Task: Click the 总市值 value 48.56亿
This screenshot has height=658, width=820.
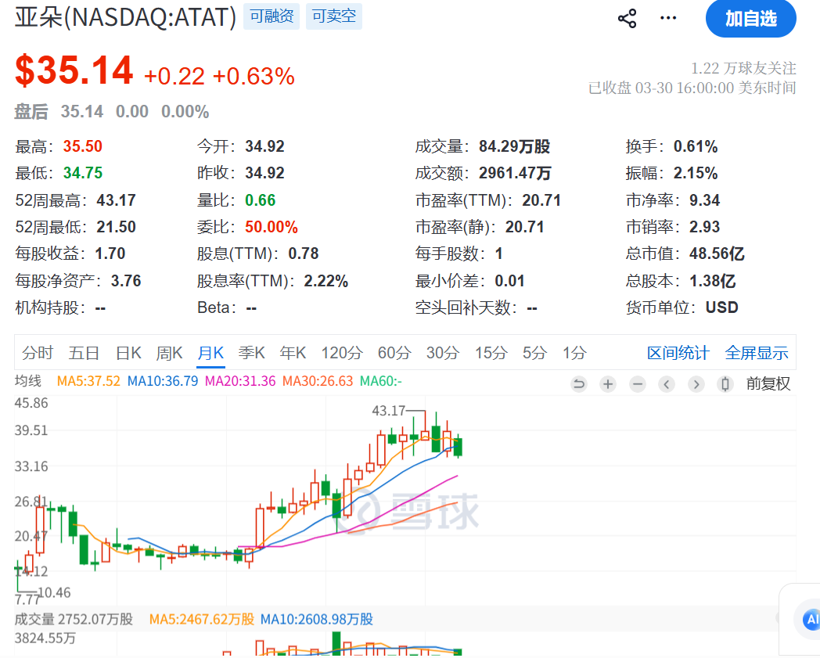Action: (x=717, y=253)
